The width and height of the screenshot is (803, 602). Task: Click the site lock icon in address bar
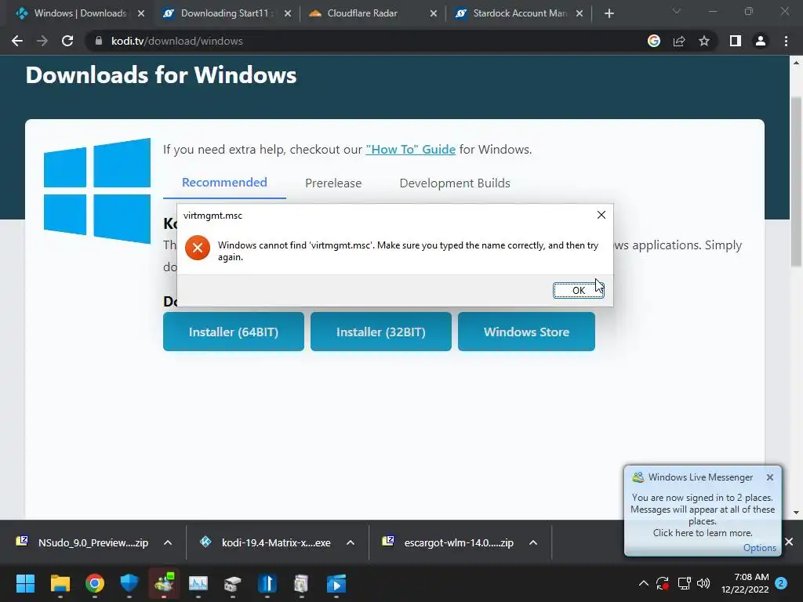tap(98, 41)
